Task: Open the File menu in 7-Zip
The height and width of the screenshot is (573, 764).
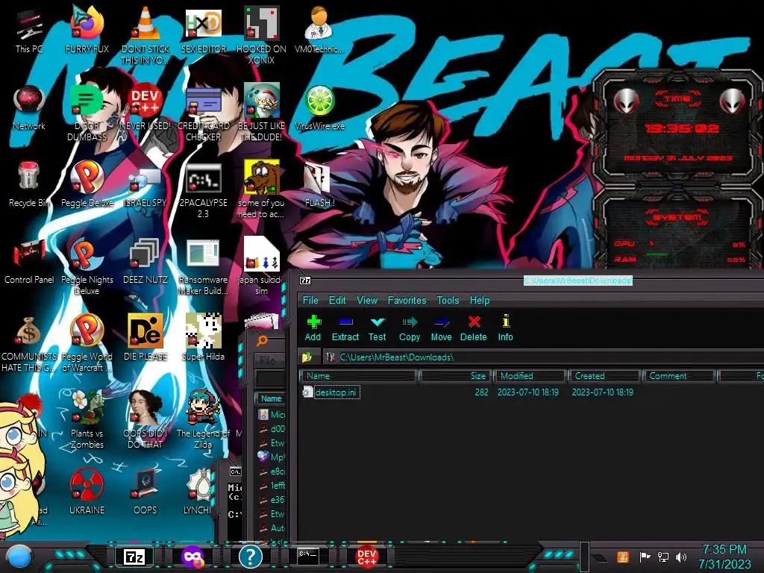Action: click(310, 300)
